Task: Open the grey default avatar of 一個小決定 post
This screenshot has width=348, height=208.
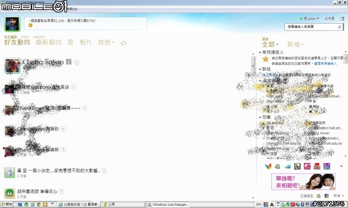Action: [x=10, y=173]
